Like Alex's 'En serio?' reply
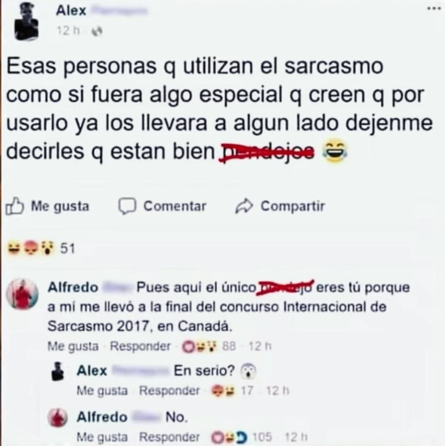The image size is (445, 446). click(x=102, y=391)
